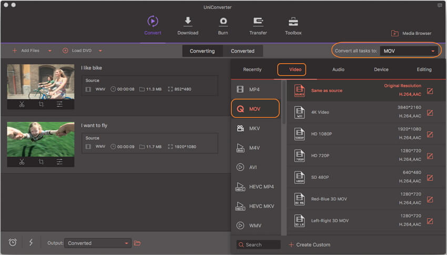Trim the I like bike video

22,104
